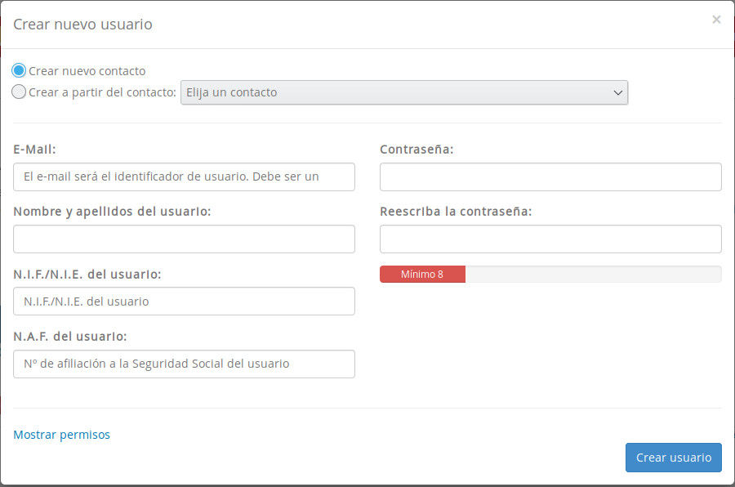Click the red segment of the strength meter
Viewport: 735px width, 487px height.
tap(422, 274)
